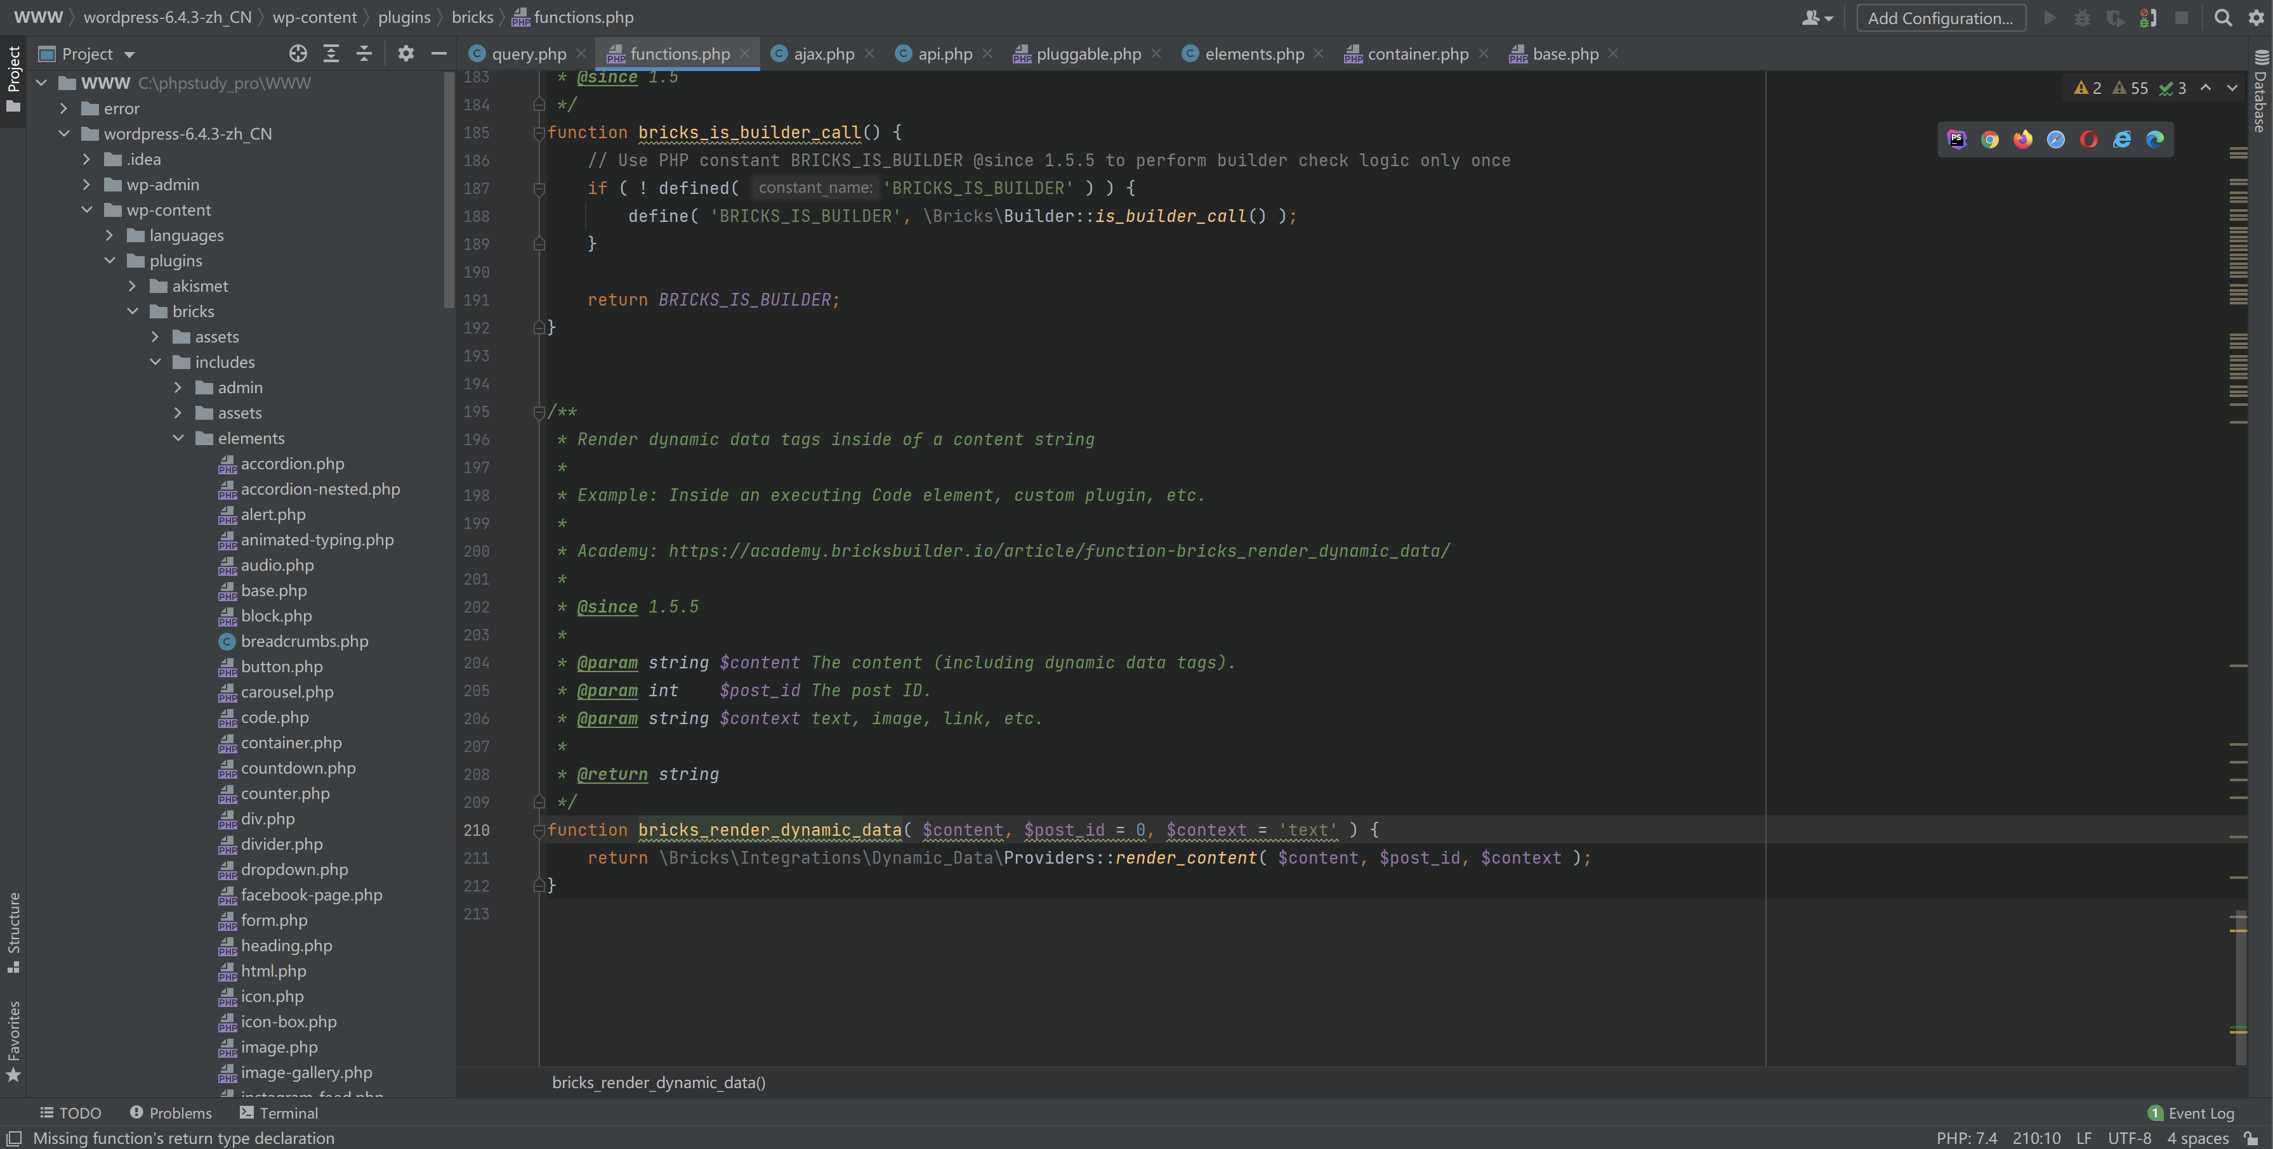The width and height of the screenshot is (2273, 1149).
Task: Click the Stop square icon in toolbar
Action: pyautogui.click(x=2181, y=18)
